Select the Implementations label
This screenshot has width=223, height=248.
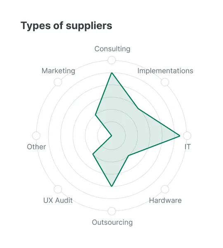coord(165,71)
